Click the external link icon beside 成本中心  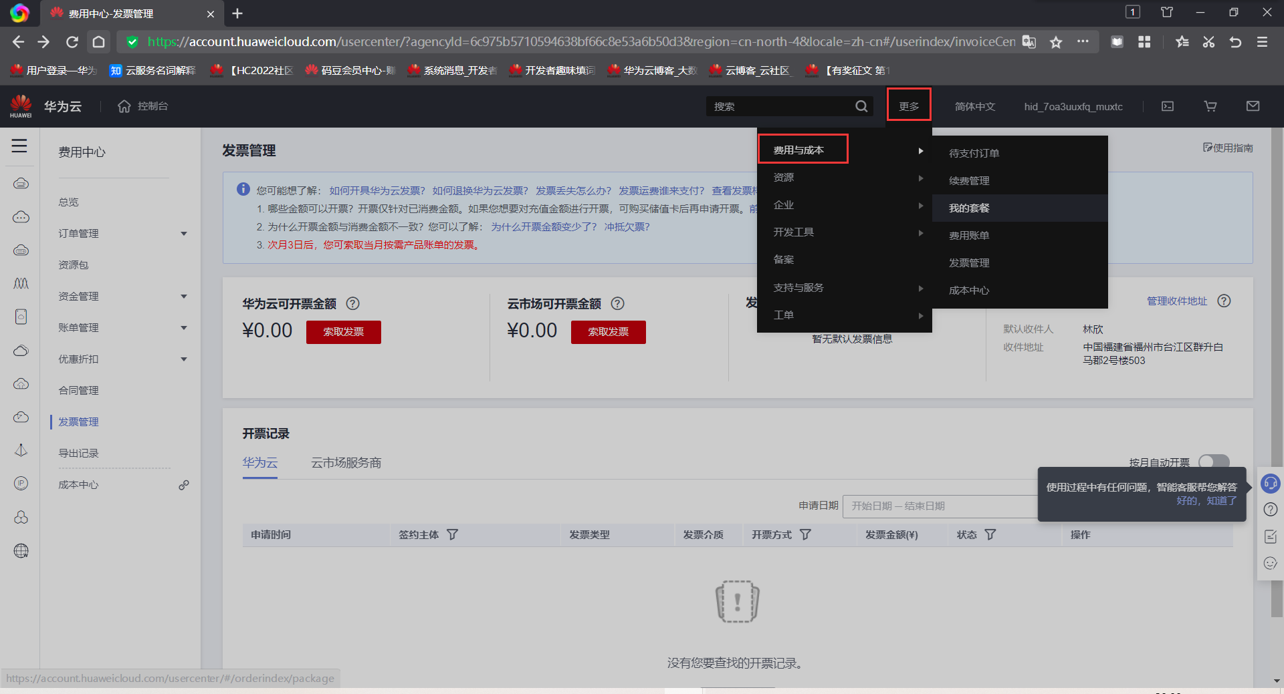click(x=184, y=485)
